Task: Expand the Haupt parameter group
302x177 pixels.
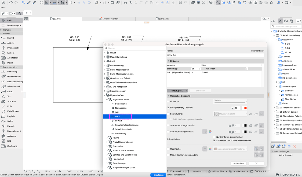Action: [x=105, y=53]
